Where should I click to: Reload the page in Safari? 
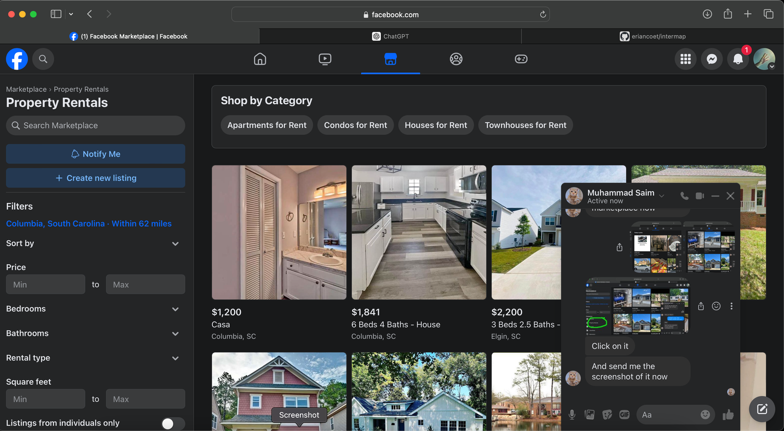point(543,15)
